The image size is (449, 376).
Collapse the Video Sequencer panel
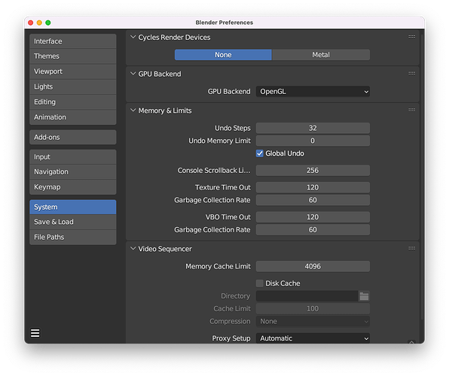pos(133,248)
